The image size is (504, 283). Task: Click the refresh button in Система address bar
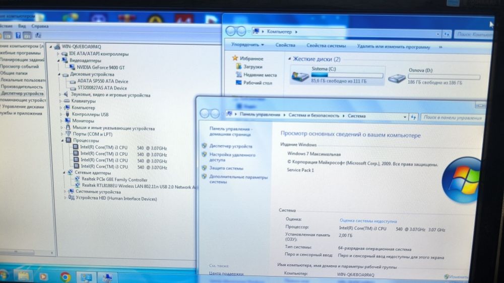(x=413, y=117)
